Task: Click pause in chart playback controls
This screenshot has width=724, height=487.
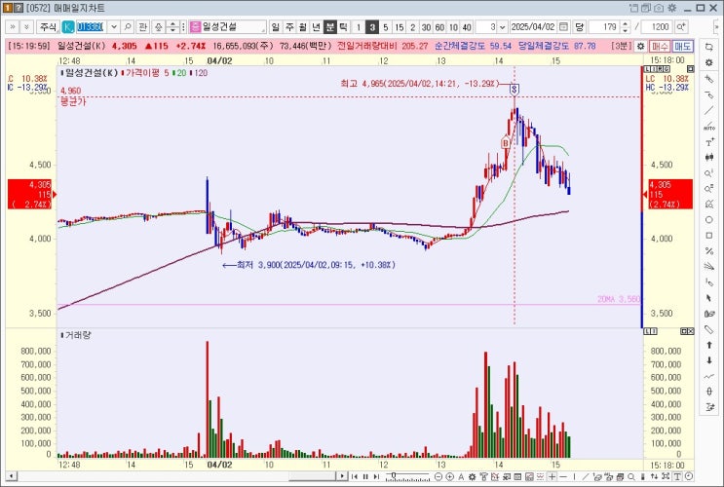Action: [x=365, y=476]
